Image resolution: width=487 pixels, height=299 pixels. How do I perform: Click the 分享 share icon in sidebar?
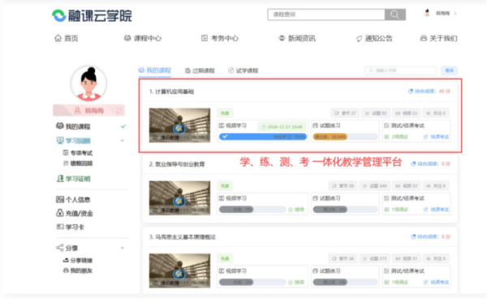coord(59,248)
